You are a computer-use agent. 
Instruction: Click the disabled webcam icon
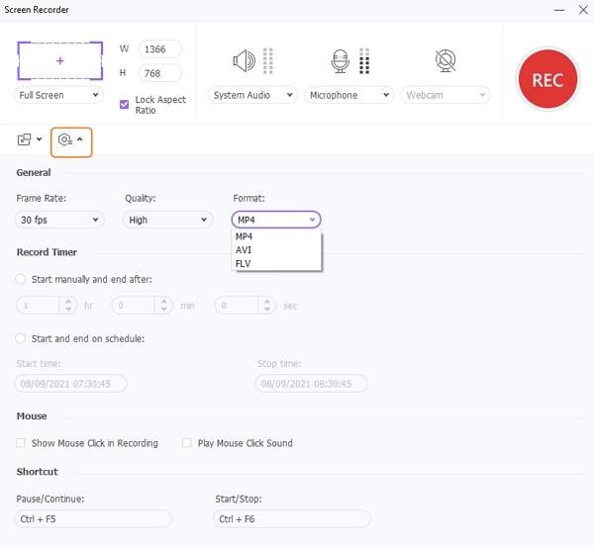445,61
